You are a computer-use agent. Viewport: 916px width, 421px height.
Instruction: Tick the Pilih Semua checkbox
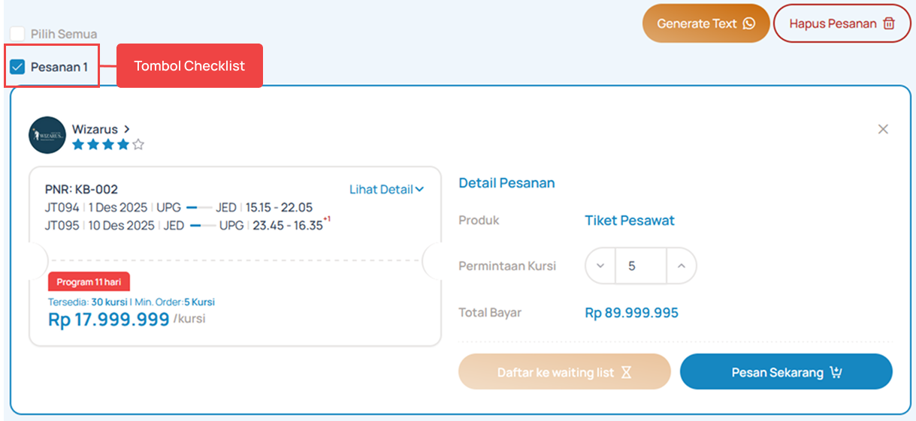point(17,34)
